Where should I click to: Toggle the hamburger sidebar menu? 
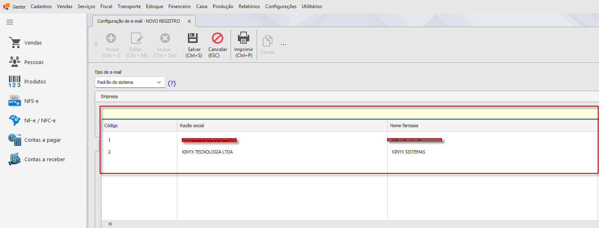pyautogui.click(x=10, y=22)
